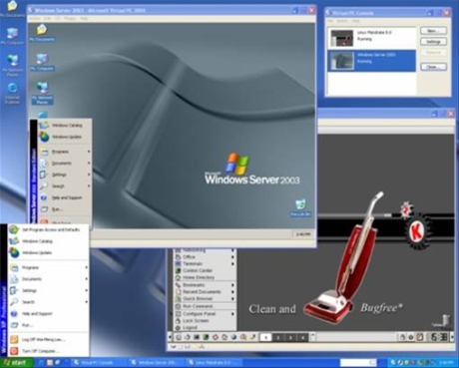Expand Terminals submenu in the KDE menu
This screenshot has height=368, width=459.
pyautogui.click(x=205, y=263)
